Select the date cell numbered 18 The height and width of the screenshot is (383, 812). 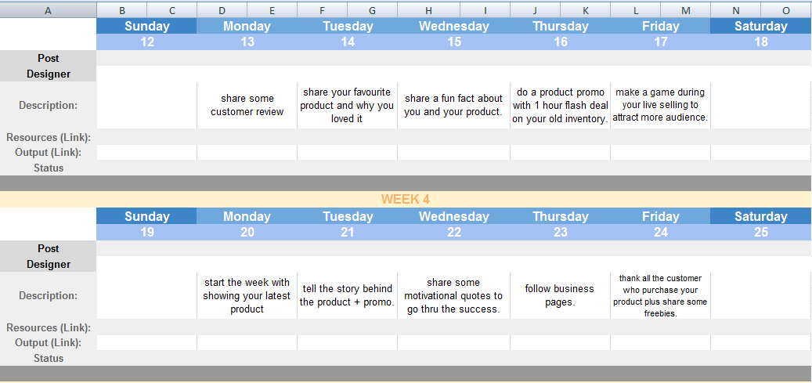point(760,42)
